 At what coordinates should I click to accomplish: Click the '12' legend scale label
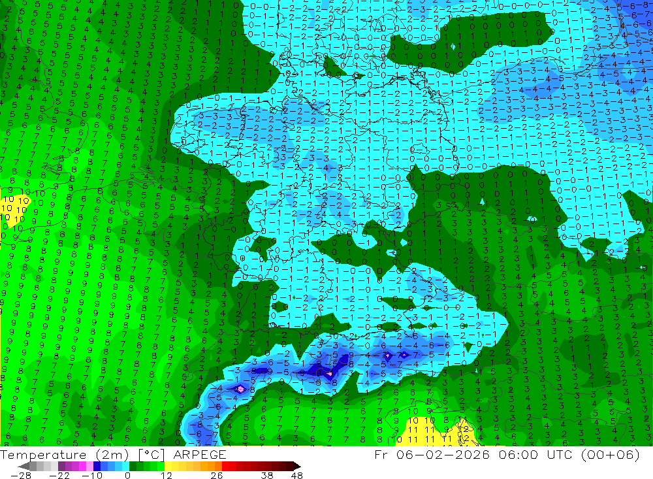click(166, 475)
